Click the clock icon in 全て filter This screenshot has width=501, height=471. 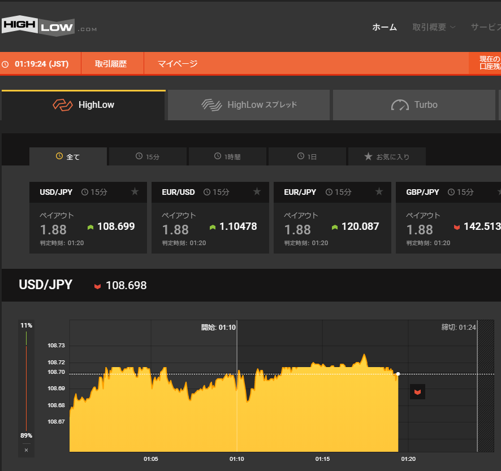[x=59, y=156]
